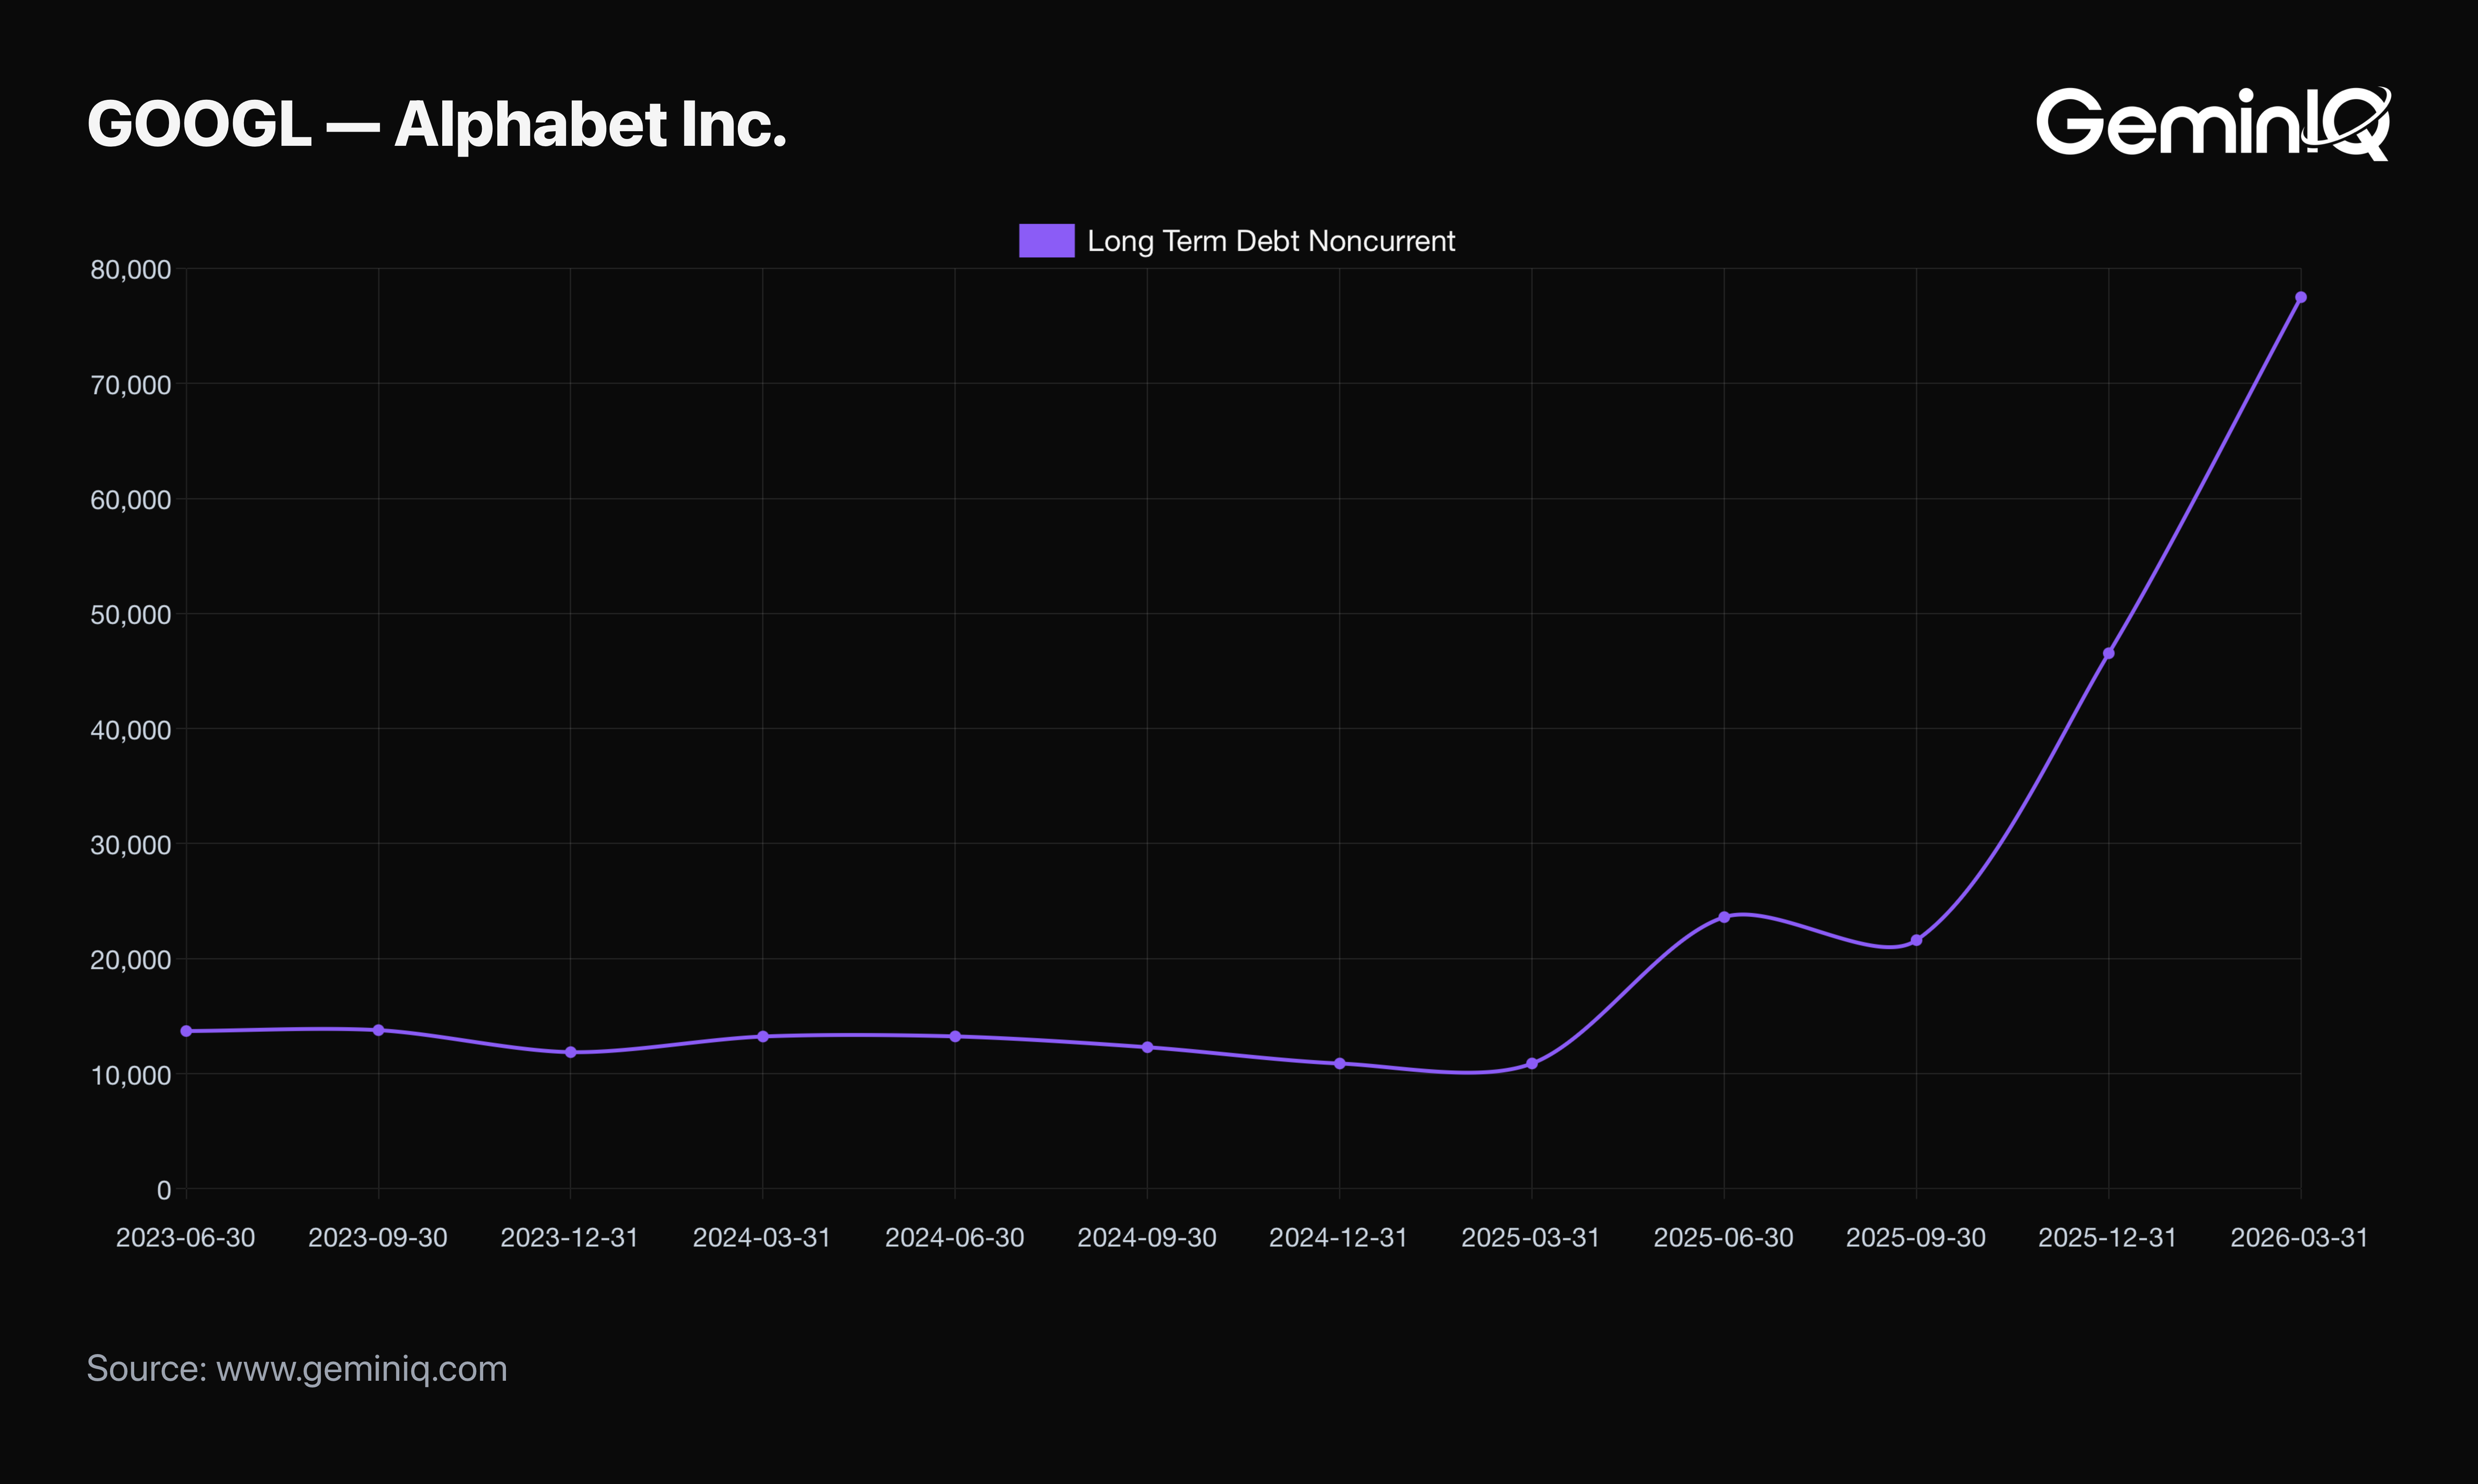Select the 'GOOGL — Alphabet Inc.' chart title
The image size is (2478, 1484).
pos(437,125)
